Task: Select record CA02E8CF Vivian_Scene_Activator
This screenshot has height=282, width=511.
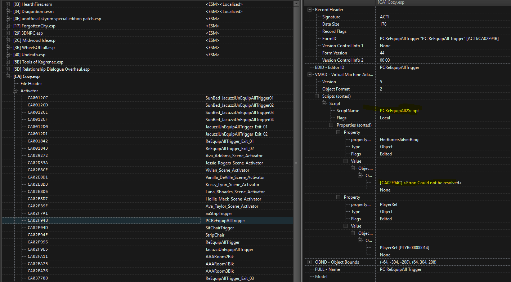Action: click(38, 170)
